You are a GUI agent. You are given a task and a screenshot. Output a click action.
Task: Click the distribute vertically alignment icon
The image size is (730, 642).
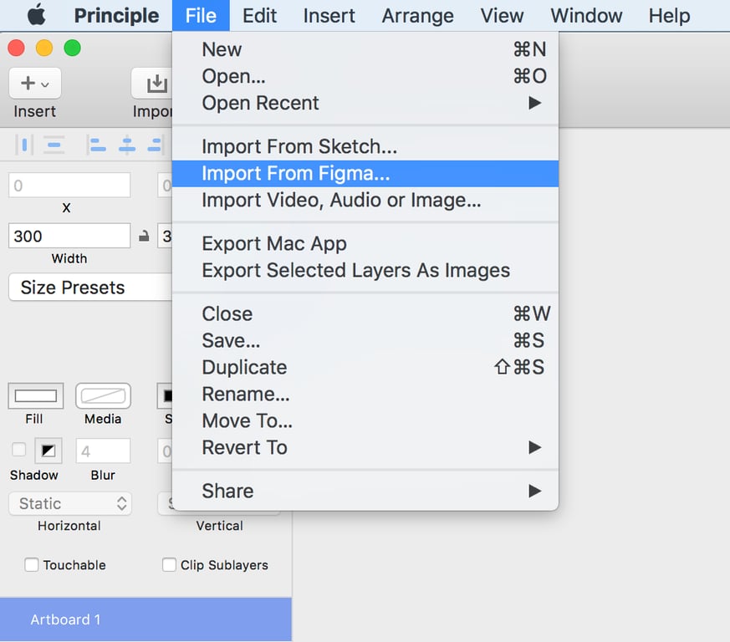point(55,145)
